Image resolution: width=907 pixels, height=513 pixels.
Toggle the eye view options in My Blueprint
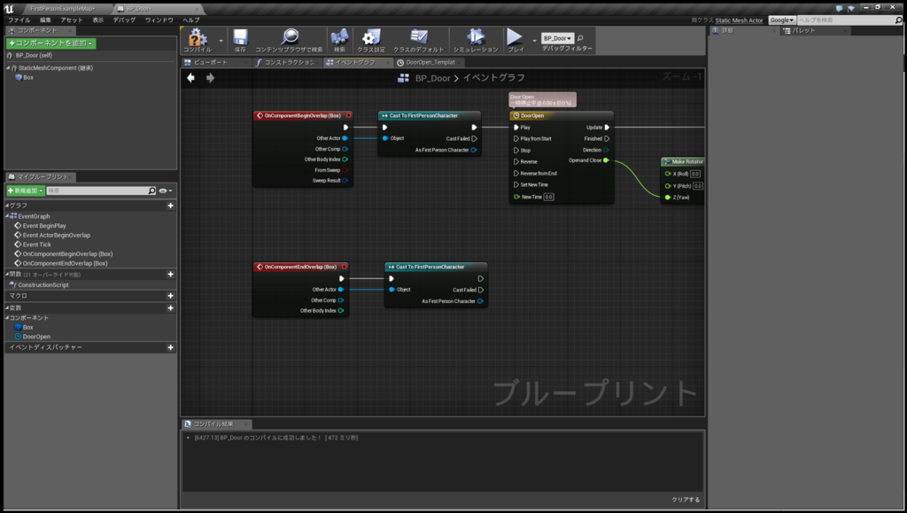[165, 190]
